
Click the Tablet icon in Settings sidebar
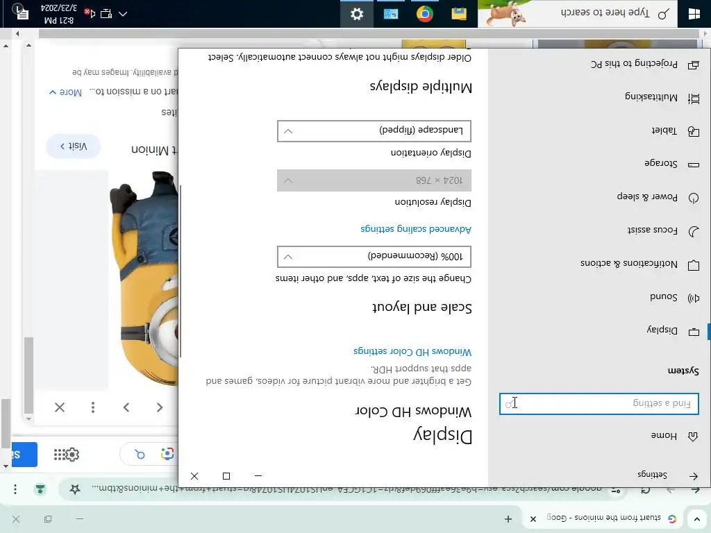pyautogui.click(x=694, y=131)
